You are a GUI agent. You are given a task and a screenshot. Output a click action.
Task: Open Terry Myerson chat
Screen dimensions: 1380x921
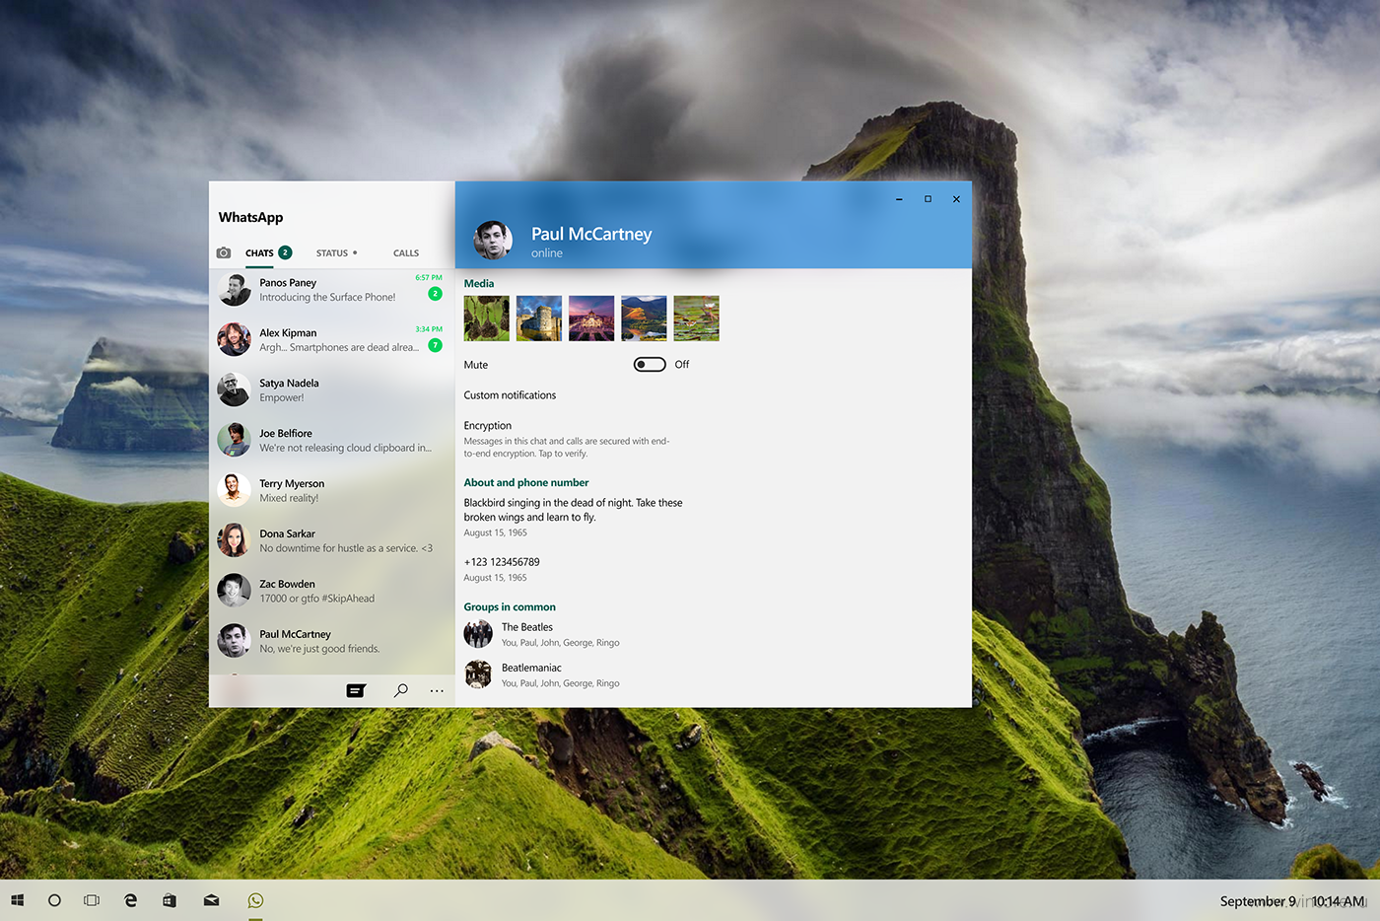coord(331,491)
